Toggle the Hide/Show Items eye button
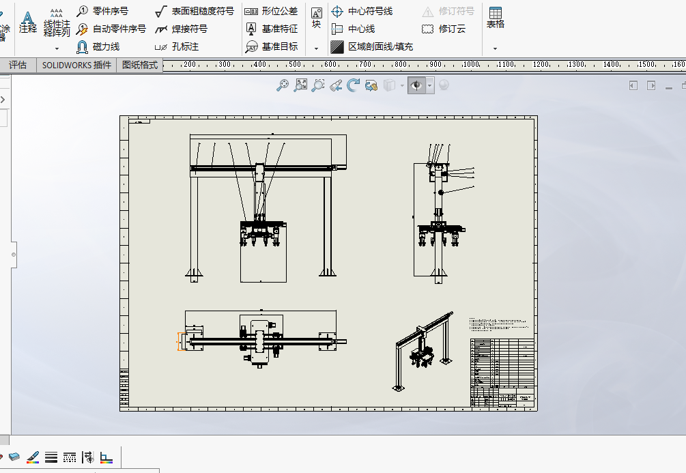This screenshot has width=686, height=473. 416,85
